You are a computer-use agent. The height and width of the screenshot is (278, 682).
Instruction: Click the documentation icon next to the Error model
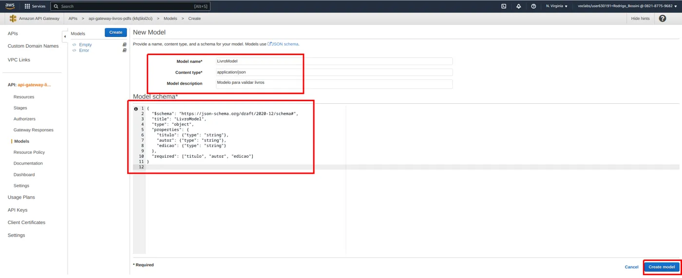pos(124,50)
